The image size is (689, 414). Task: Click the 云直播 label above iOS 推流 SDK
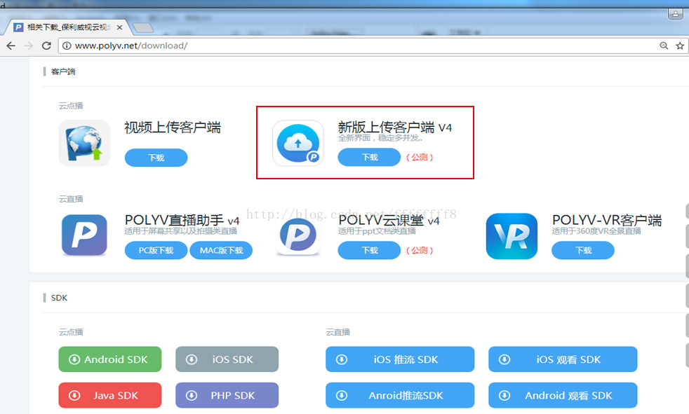click(338, 332)
